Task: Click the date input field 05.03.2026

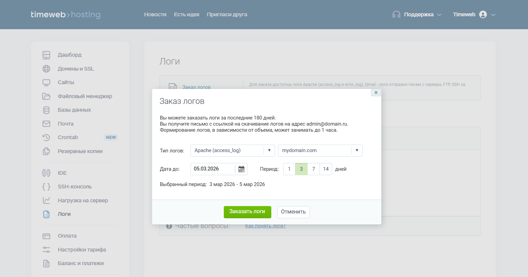Action: tap(213, 169)
